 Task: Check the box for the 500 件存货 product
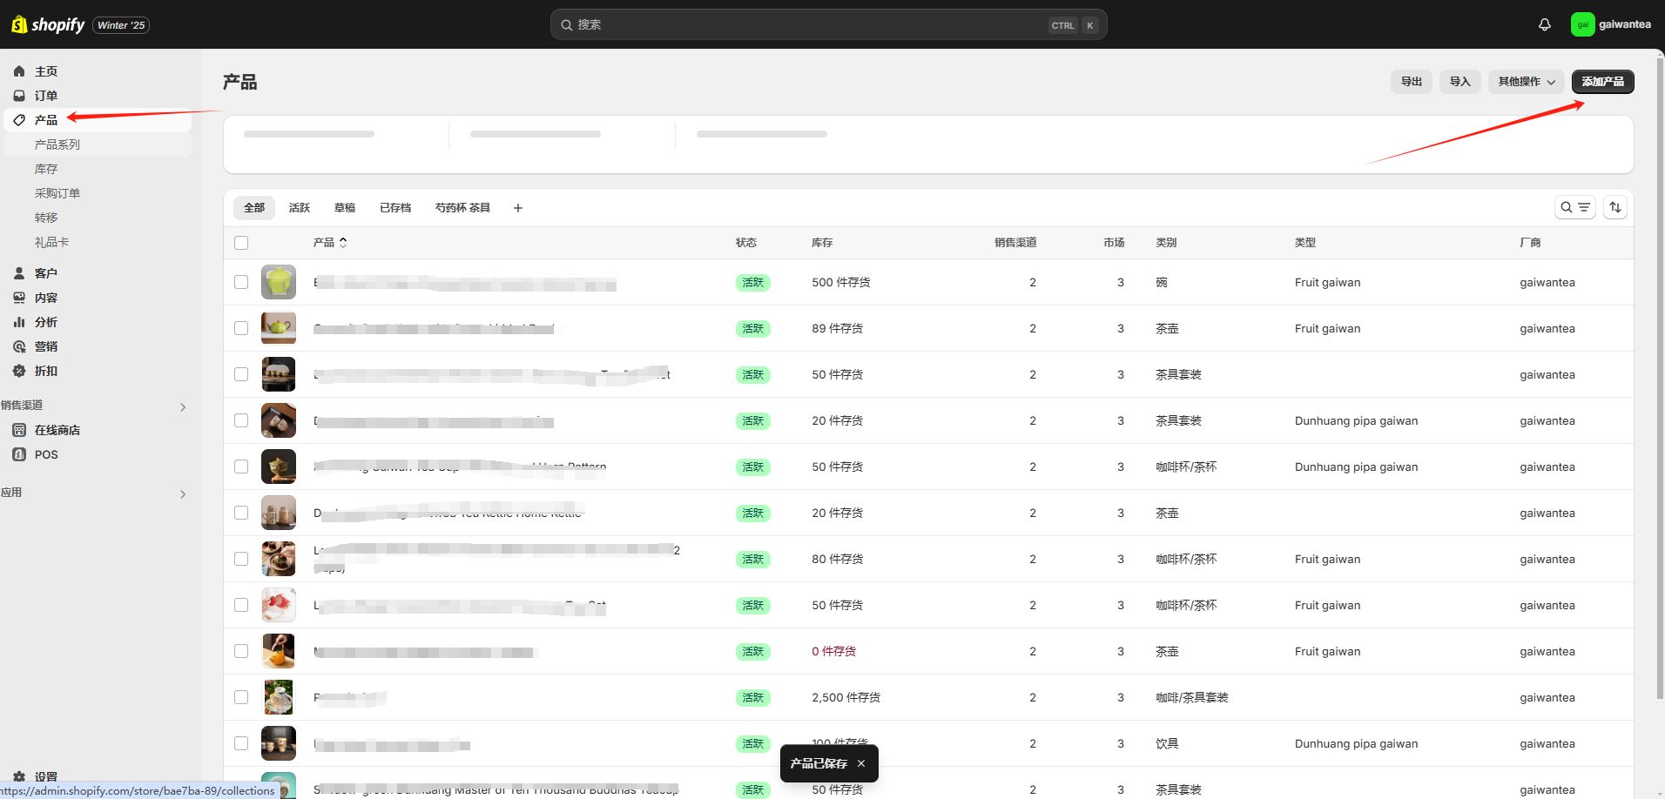tap(241, 282)
